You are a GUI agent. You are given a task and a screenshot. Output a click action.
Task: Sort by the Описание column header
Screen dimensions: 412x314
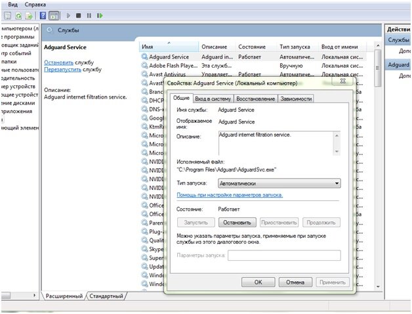(x=216, y=47)
